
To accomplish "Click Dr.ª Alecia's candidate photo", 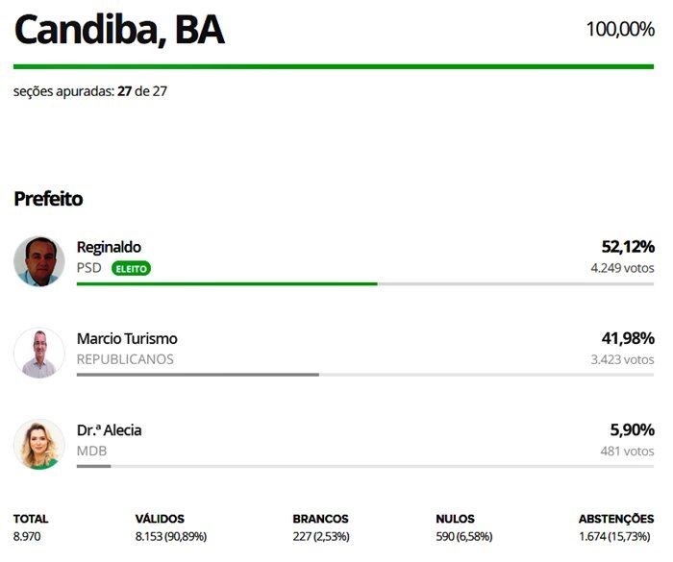I will click(39, 445).
